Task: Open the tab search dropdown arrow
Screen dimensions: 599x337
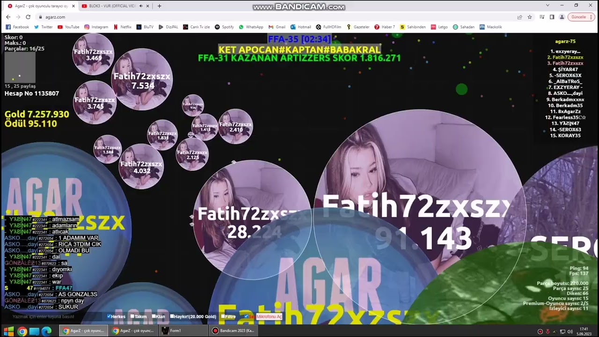Action: click(x=548, y=5)
